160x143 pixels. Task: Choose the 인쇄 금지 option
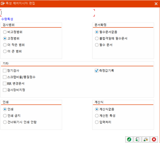click(5, 116)
